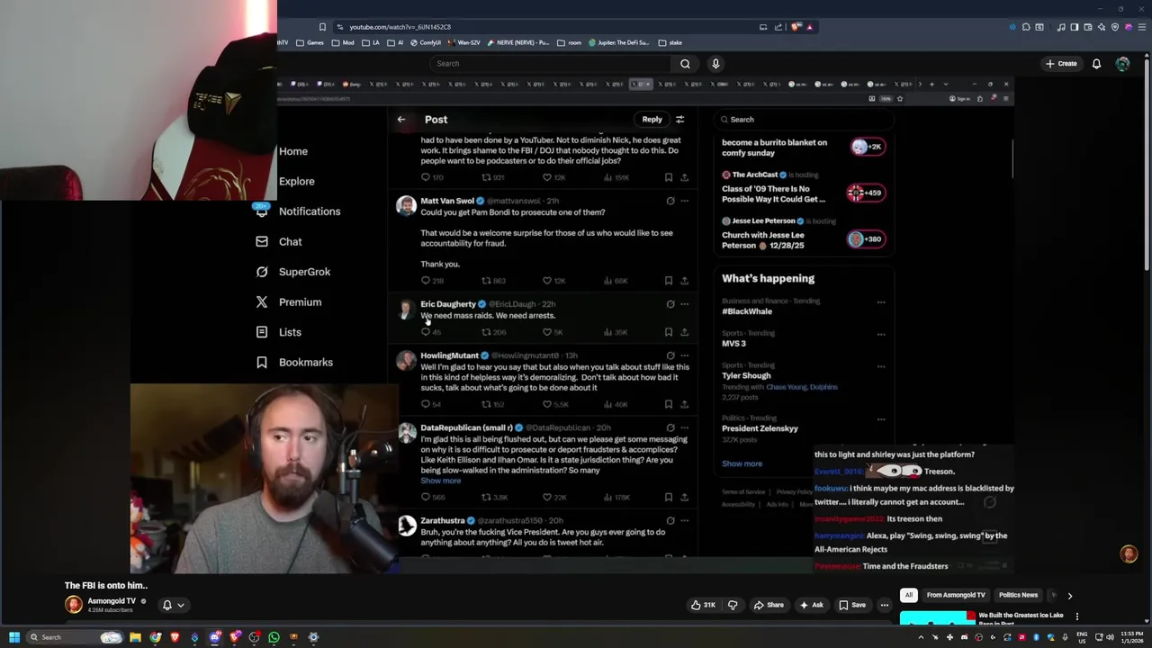Viewport: 1152px width, 648px height.
Task: Click Grok icon on Eric Daugherty's reply
Action: coord(670,304)
